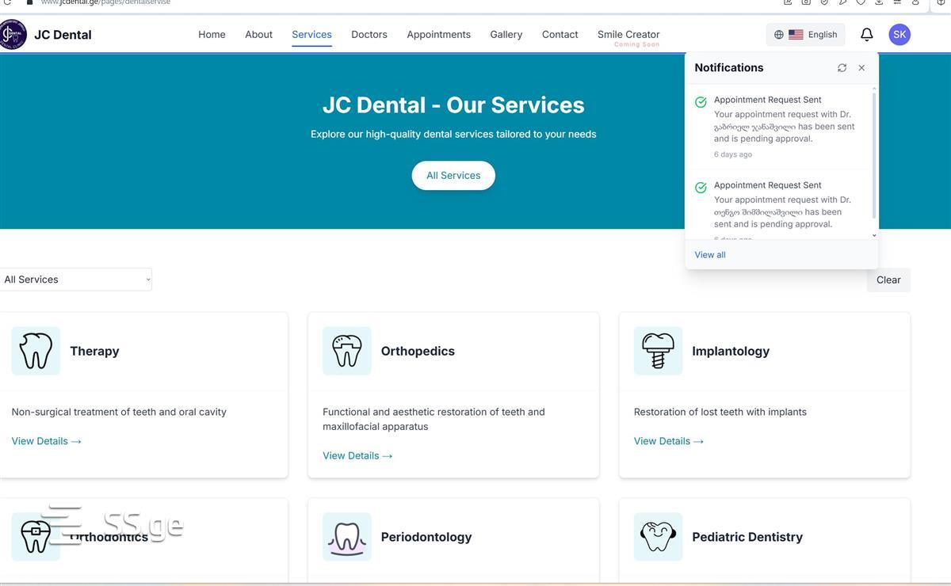The image size is (951, 586).
Task: Open the Gallery page
Action: click(506, 35)
